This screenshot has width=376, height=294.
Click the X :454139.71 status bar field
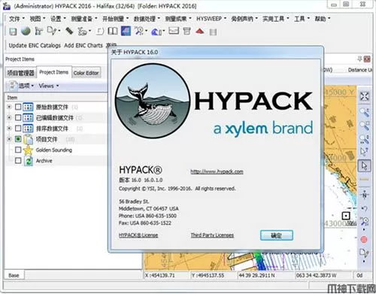coord(166,275)
